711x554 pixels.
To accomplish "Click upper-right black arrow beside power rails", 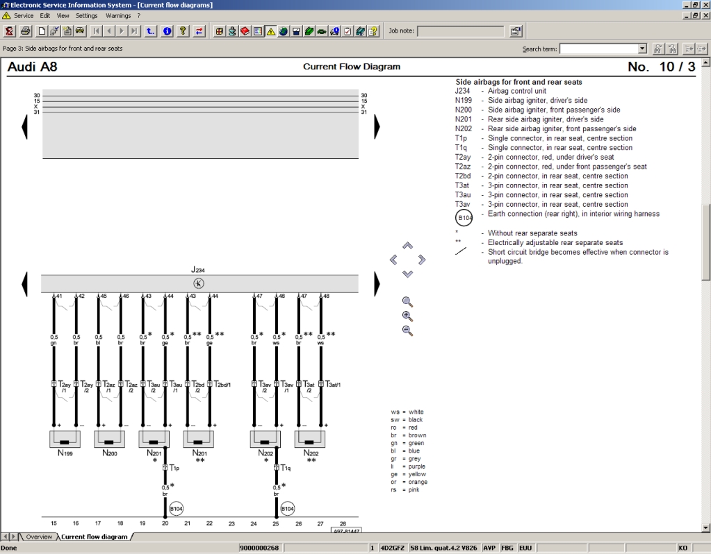I will tap(377, 127).
